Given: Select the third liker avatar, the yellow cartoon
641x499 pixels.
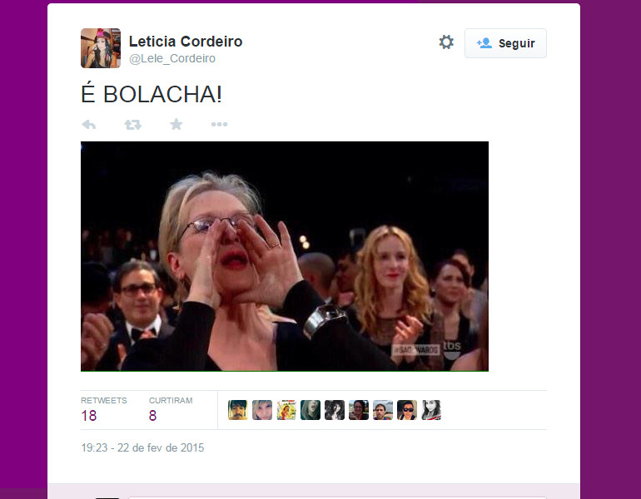Looking at the screenshot, I should tap(286, 410).
